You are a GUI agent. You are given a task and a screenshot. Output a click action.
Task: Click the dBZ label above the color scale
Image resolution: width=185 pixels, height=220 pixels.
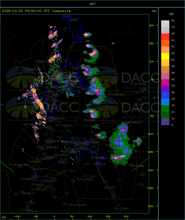click(x=171, y=14)
